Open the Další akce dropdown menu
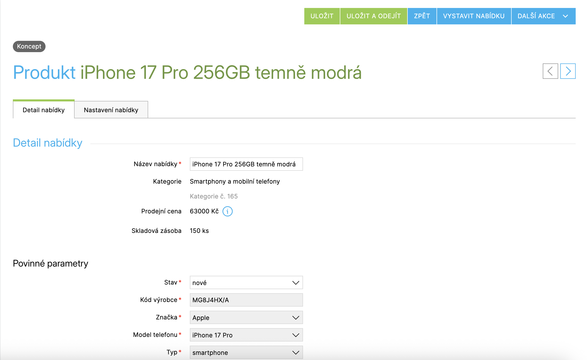Screen dimensions: 587x360 tap(536, 16)
